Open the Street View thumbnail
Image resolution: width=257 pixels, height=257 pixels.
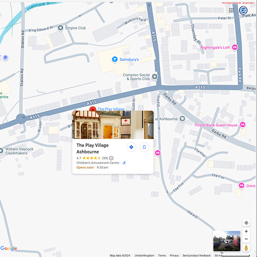227,241
